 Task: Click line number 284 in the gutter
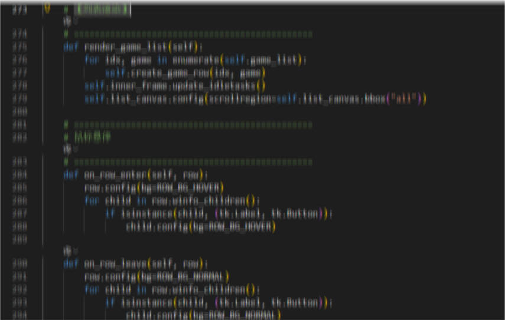[19, 174]
